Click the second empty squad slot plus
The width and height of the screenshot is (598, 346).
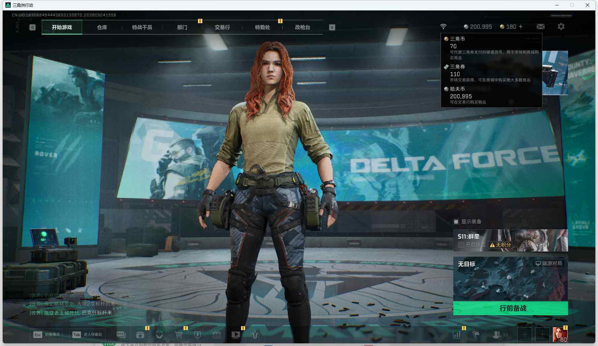542,335
